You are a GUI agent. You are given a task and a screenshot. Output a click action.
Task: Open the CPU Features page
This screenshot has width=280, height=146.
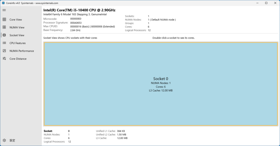point(21,43)
